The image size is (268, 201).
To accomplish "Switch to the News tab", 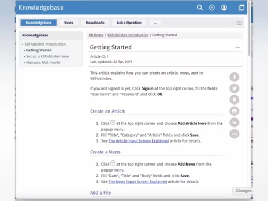I will [69, 23].
